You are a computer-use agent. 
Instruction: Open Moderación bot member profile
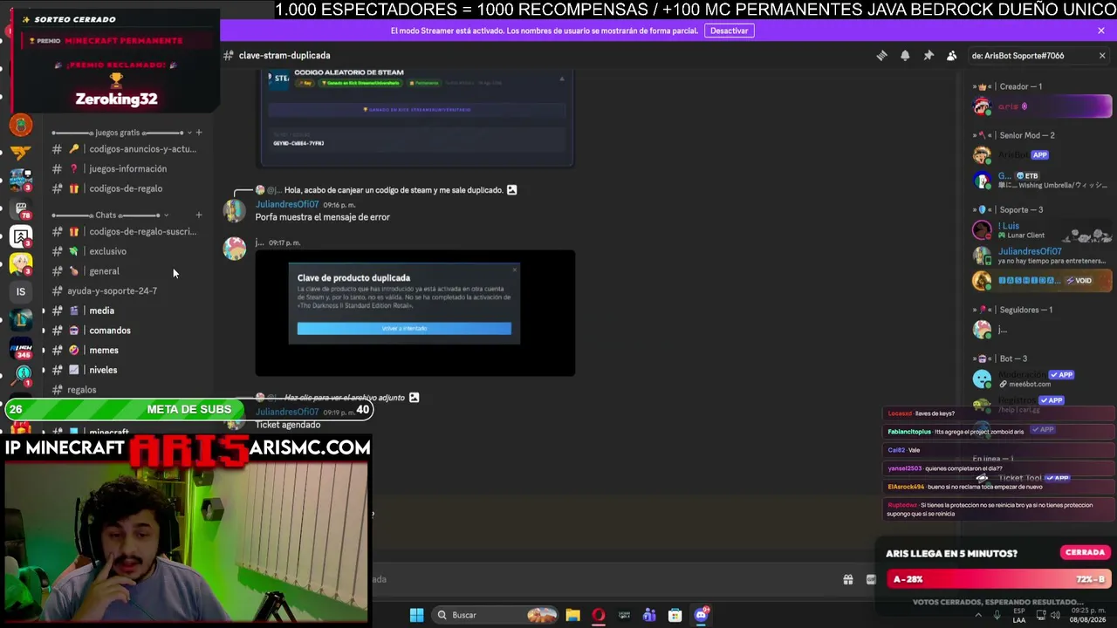[x=1043, y=379]
